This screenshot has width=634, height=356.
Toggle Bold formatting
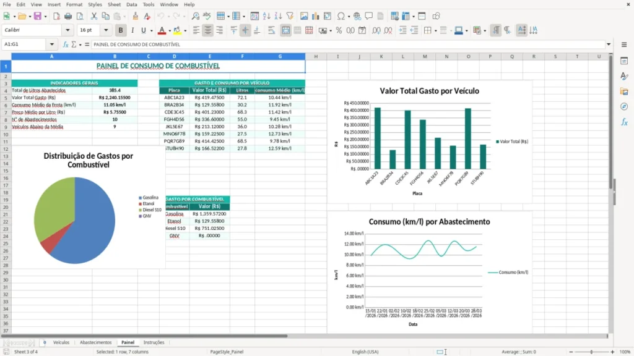[x=121, y=30]
